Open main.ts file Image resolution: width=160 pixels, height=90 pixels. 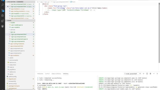pyautogui.click(x=20, y=67)
